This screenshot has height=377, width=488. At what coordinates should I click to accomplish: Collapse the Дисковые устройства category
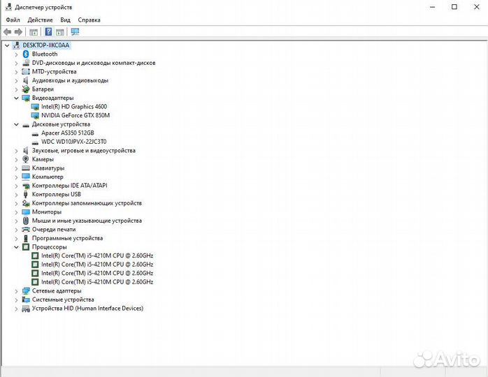16,125
